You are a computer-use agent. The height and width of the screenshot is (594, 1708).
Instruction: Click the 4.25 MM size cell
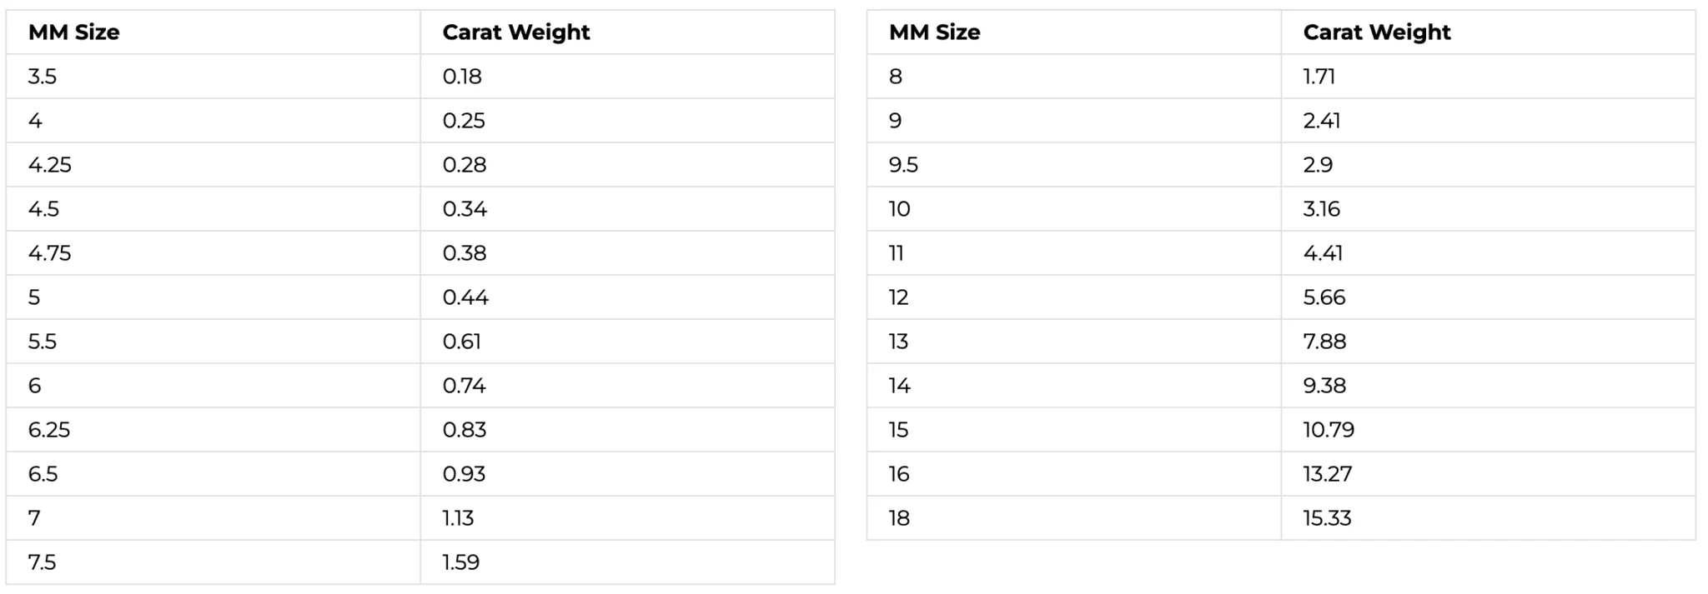50,165
